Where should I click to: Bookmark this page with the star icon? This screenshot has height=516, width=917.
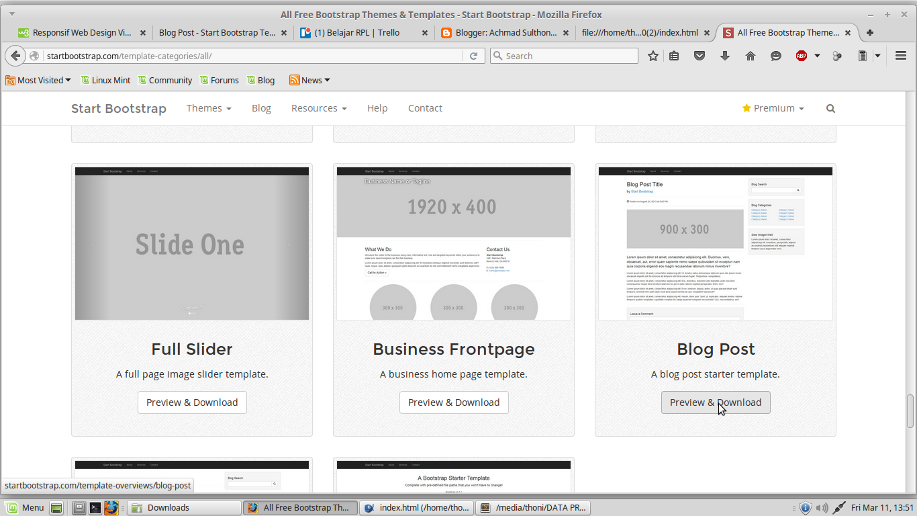pyautogui.click(x=652, y=56)
